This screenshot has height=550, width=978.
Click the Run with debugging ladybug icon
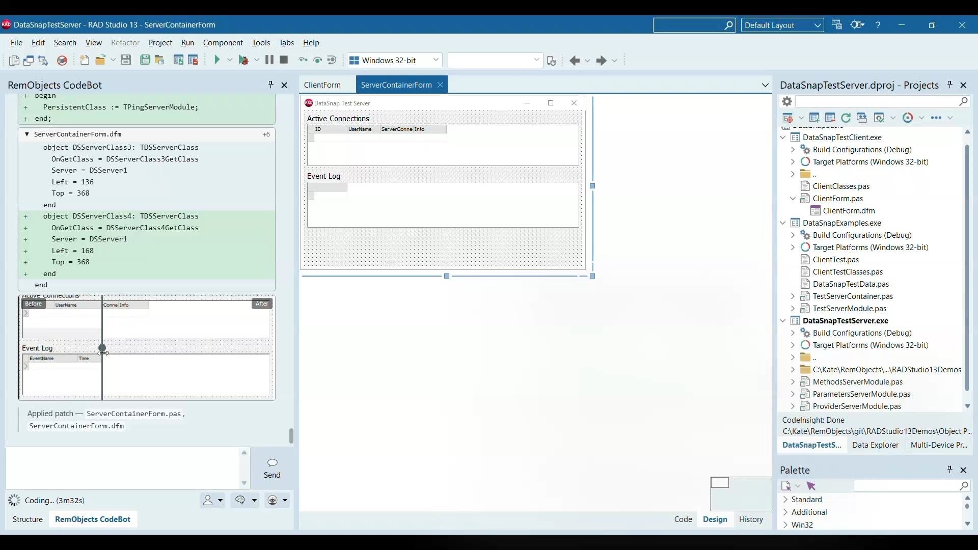[244, 60]
